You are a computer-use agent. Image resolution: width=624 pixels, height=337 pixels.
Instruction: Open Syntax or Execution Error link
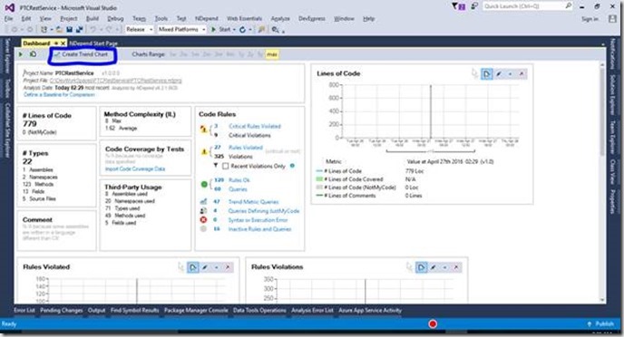258,220
